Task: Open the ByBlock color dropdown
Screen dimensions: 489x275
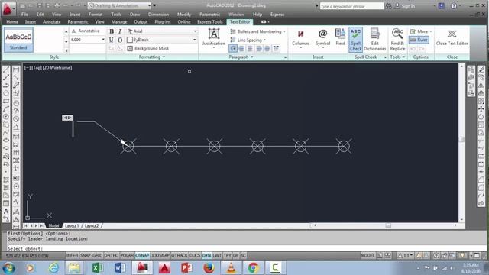Action: (194, 40)
